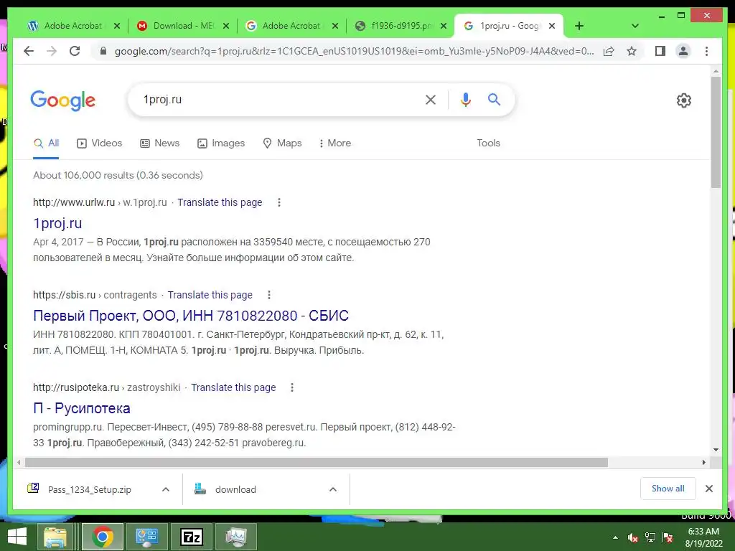Open the Chrome profile avatar
Image resolution: width=735 pixels, height=551 pixels.
click(683, 51)
